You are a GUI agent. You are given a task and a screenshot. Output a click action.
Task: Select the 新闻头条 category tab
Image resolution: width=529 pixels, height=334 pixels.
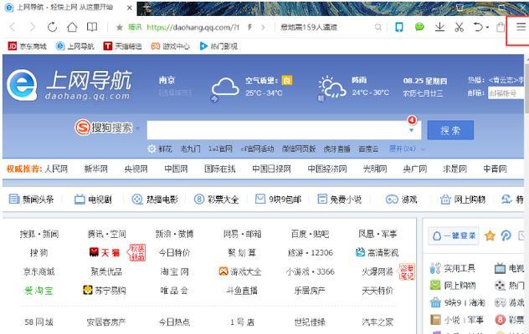click(31, 200)
